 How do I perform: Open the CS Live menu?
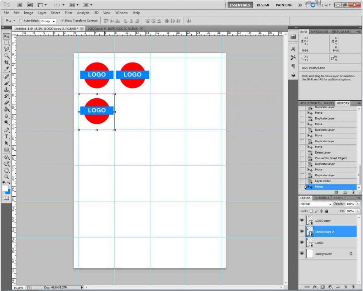pos(321,5)
